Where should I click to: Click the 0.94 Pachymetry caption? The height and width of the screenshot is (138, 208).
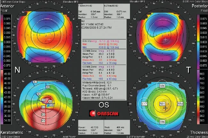coord(136,137)
